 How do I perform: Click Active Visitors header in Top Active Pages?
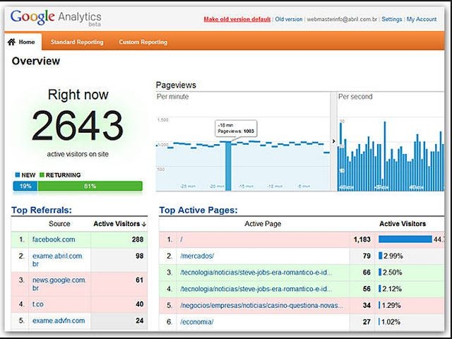tap(403, 224)
